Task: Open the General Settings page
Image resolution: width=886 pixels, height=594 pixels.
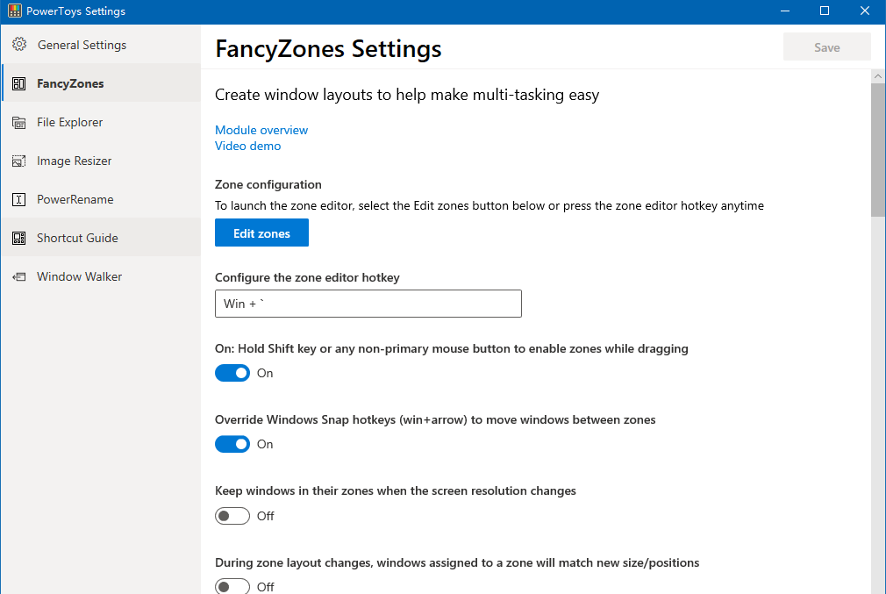Action: click(x=79, y=44)
